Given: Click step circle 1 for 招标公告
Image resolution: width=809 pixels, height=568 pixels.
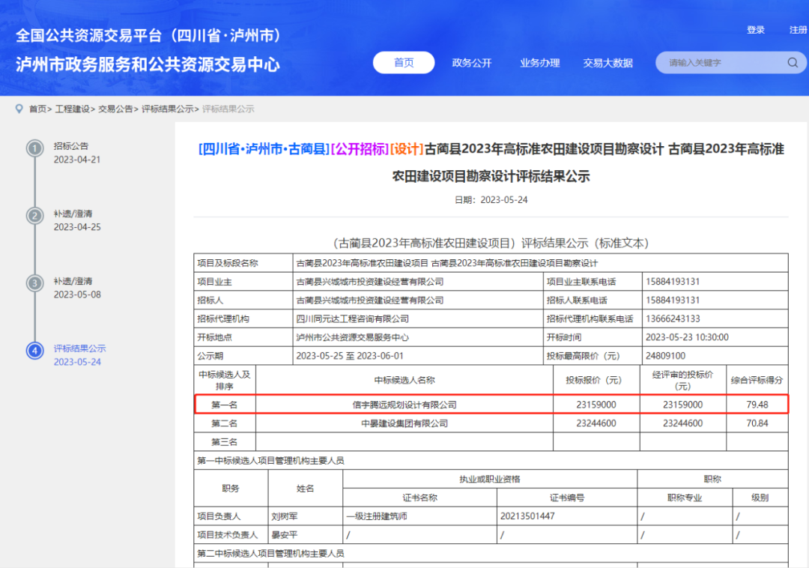Looking at the screenshot, I should click(35, 148).
